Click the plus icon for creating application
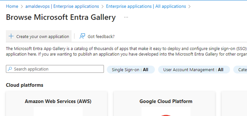Screen dimensions: 247x116 point(11,36)
